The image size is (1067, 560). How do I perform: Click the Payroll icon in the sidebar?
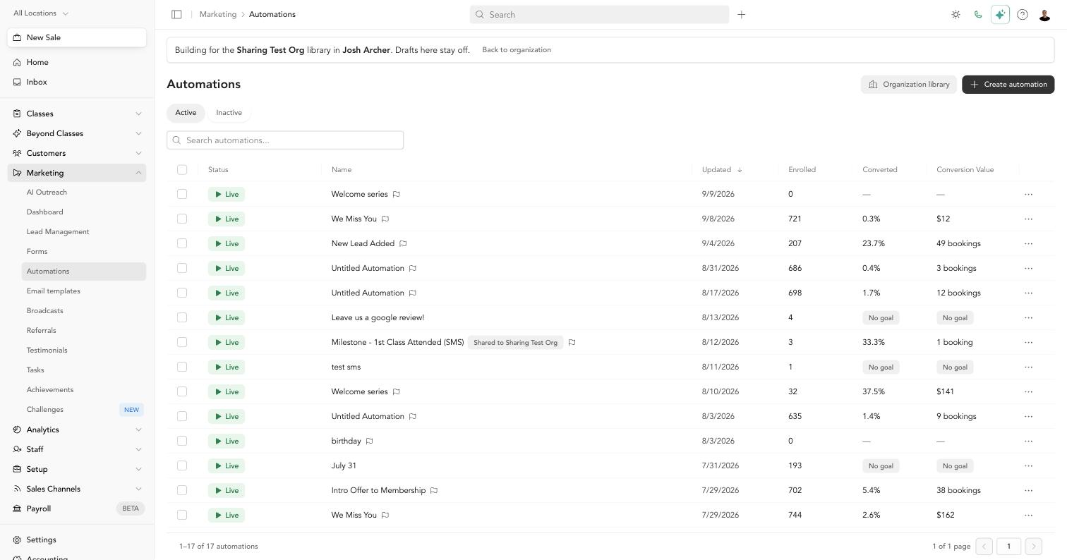click(17, 509)
